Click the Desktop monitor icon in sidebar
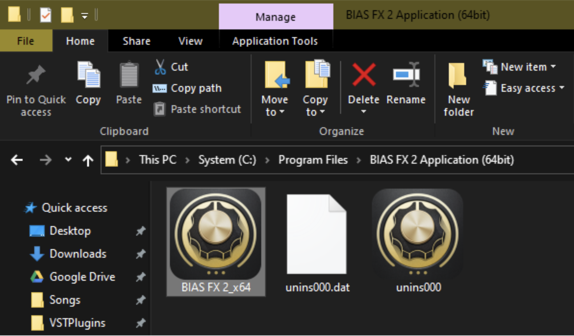 37,231
